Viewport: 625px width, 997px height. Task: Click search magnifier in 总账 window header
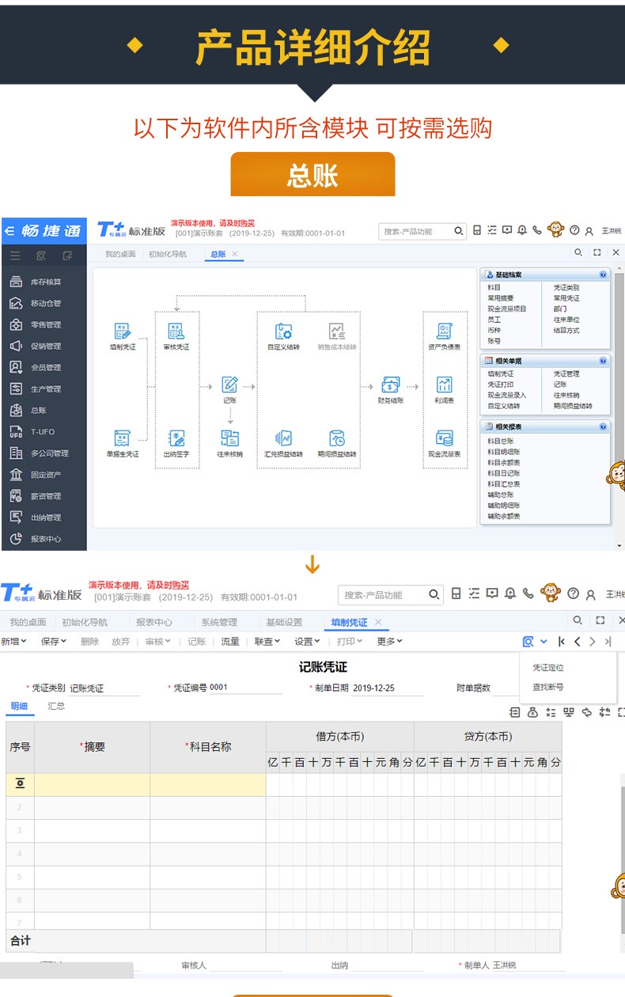click(459, 231)
